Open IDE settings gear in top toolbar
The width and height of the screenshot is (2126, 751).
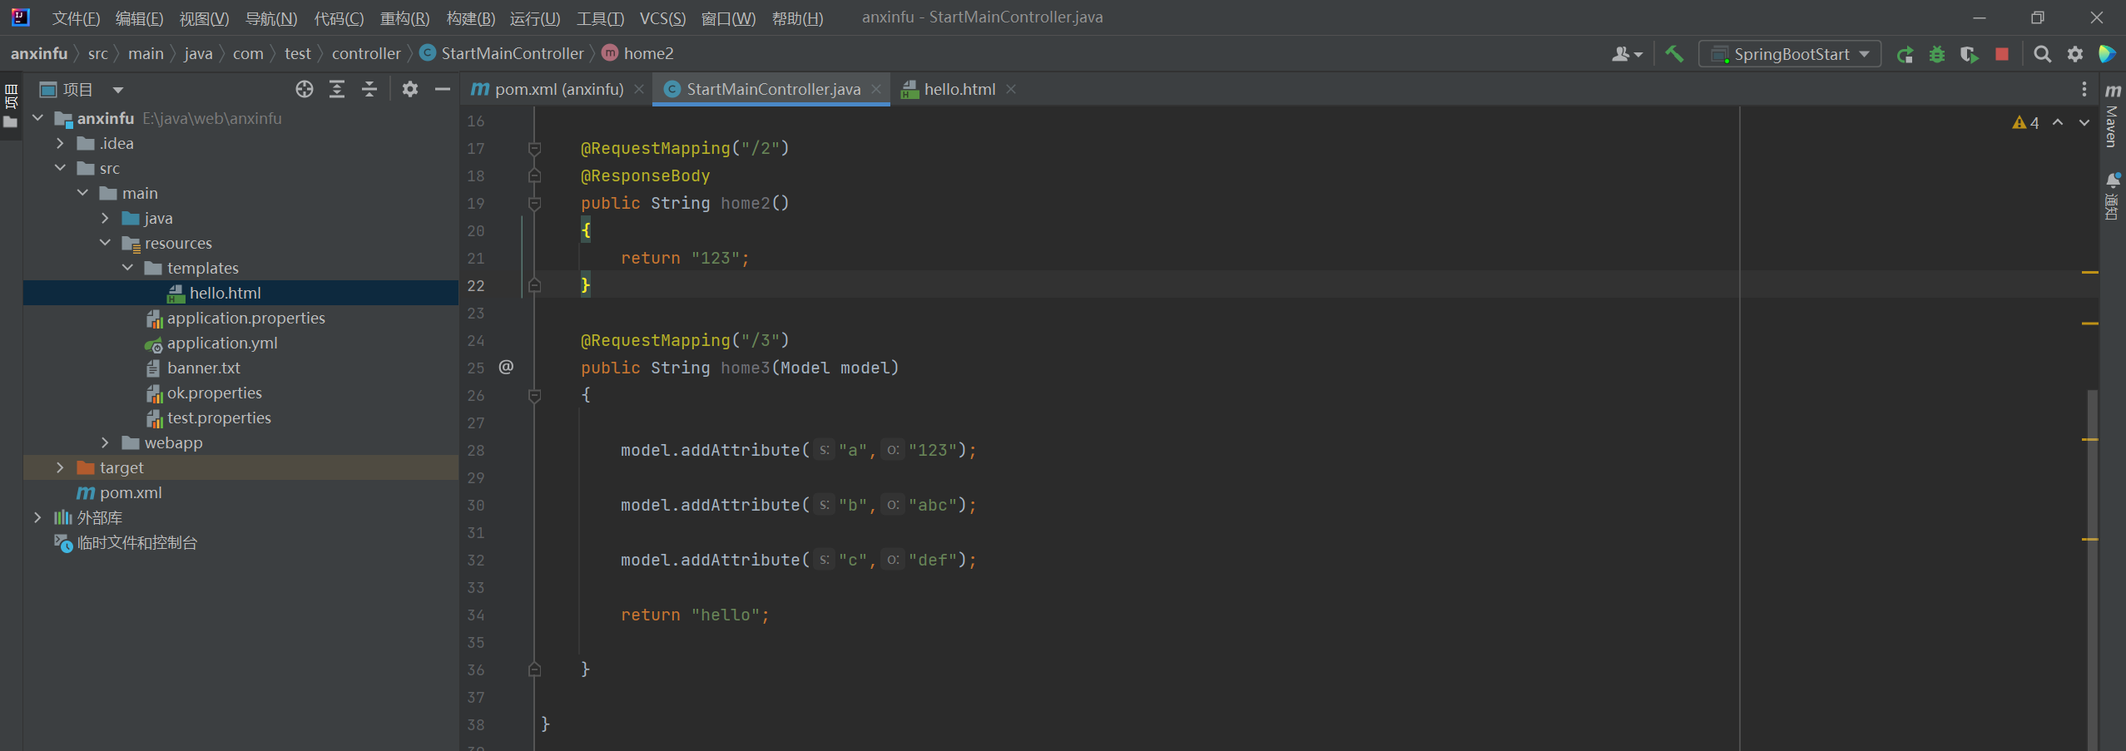2075,54
